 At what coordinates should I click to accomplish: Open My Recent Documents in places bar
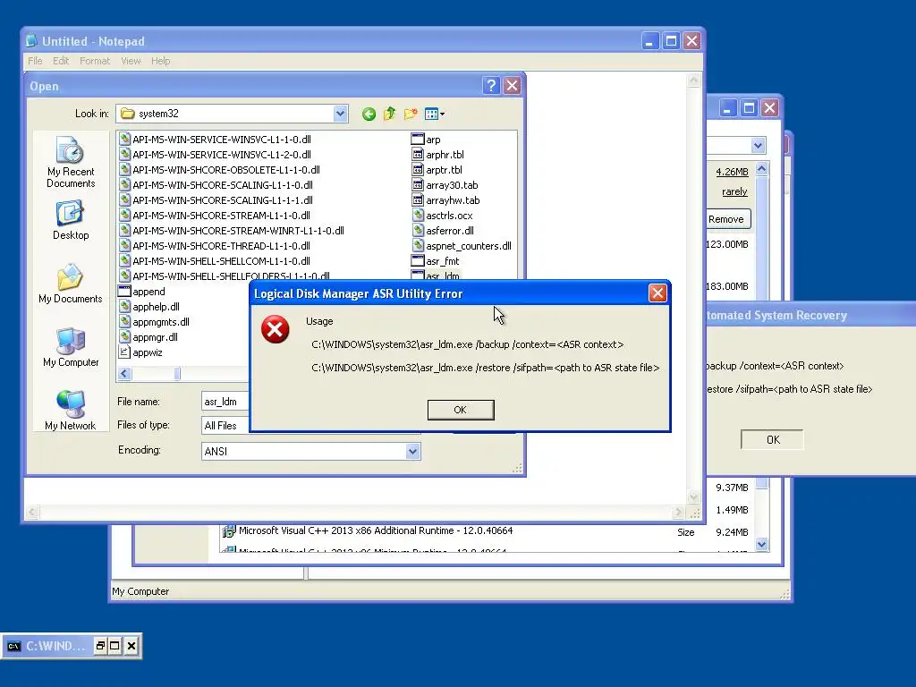70,162
